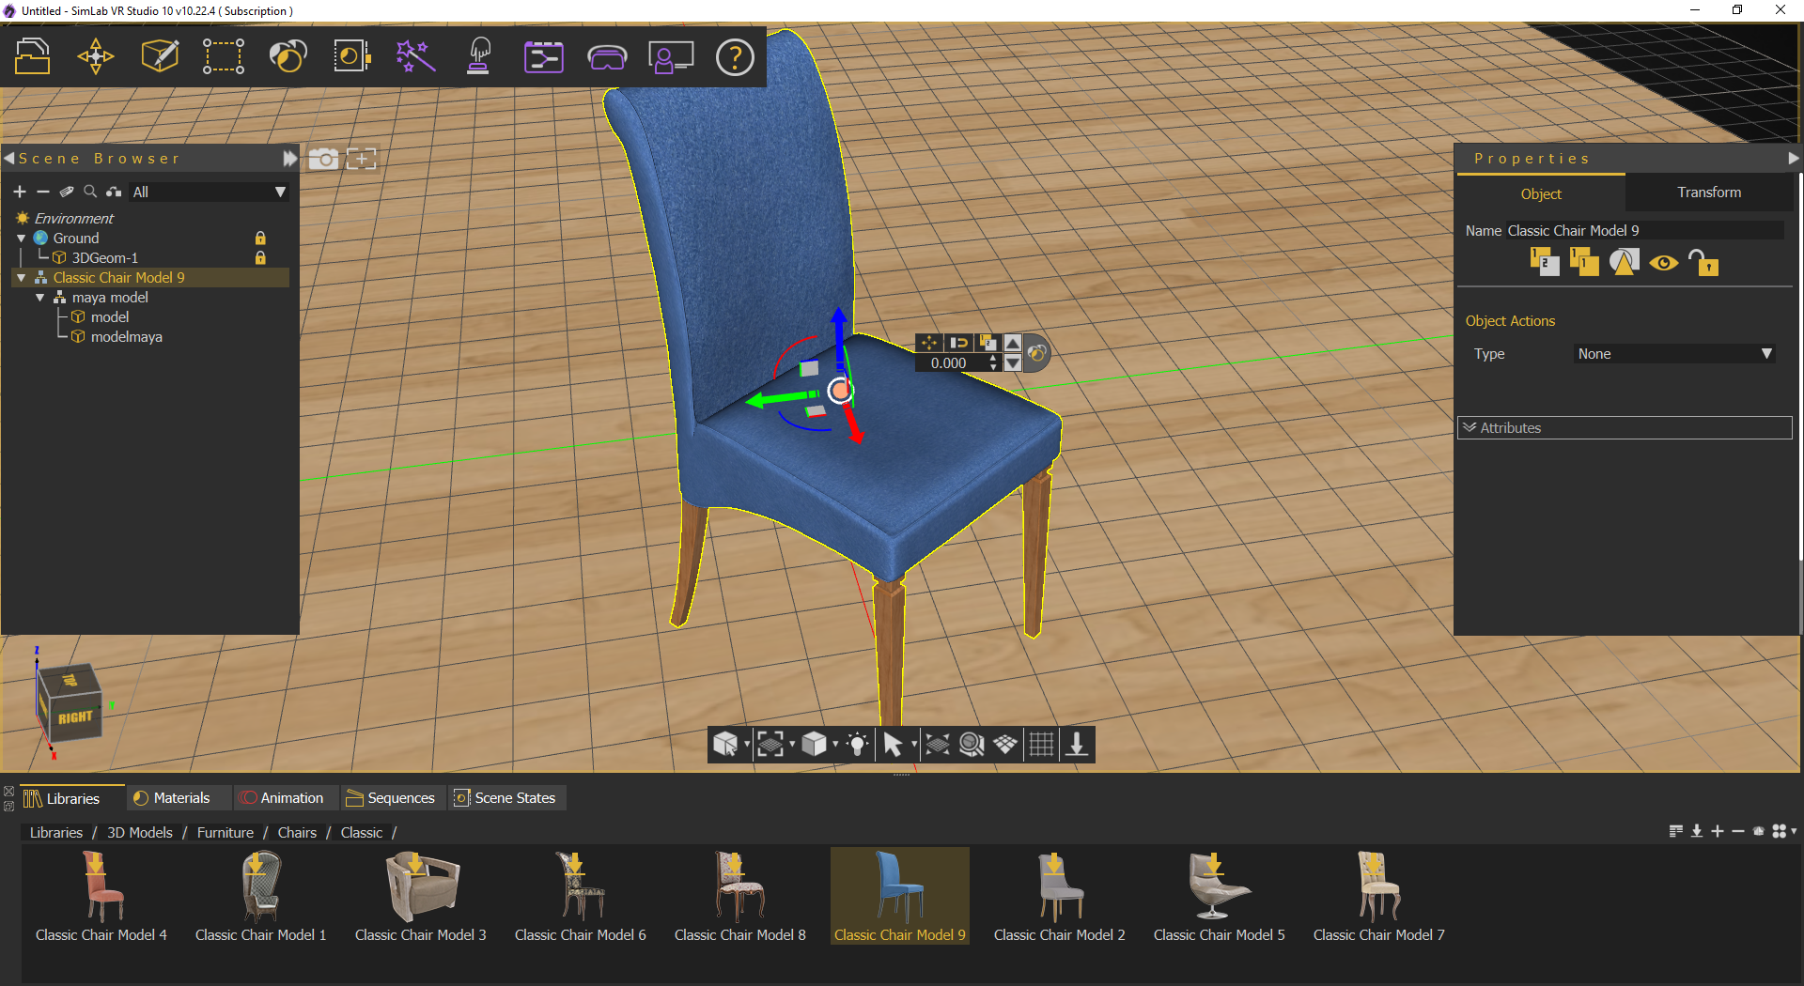The image size is (1804, 986).
Task: Select the move/transform tool in top toolbar
Action: [96, 56]
